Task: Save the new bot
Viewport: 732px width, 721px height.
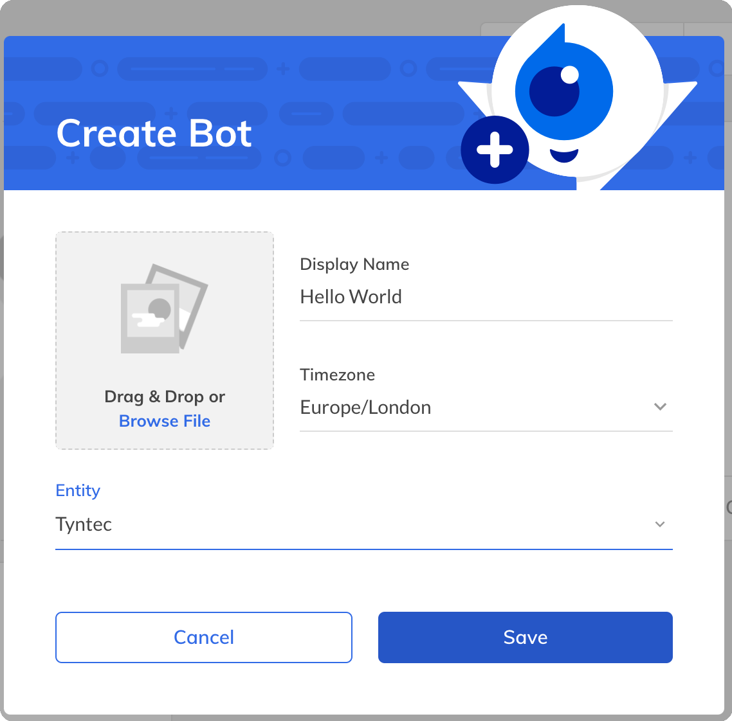Action: point(525,637)
